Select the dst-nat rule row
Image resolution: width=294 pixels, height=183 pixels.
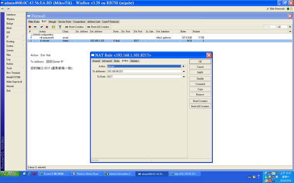click(x=160, y=41)
